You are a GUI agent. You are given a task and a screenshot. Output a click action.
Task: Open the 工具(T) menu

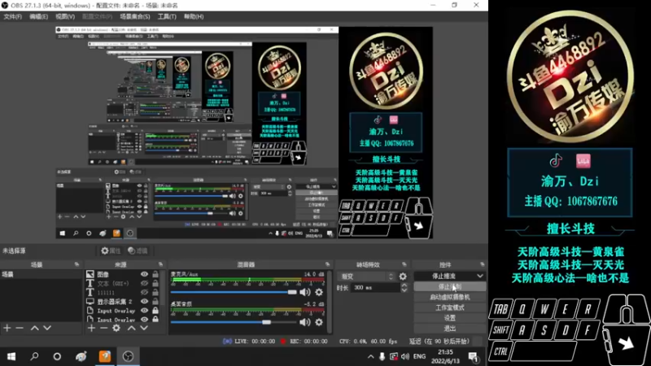click(167, 16)
